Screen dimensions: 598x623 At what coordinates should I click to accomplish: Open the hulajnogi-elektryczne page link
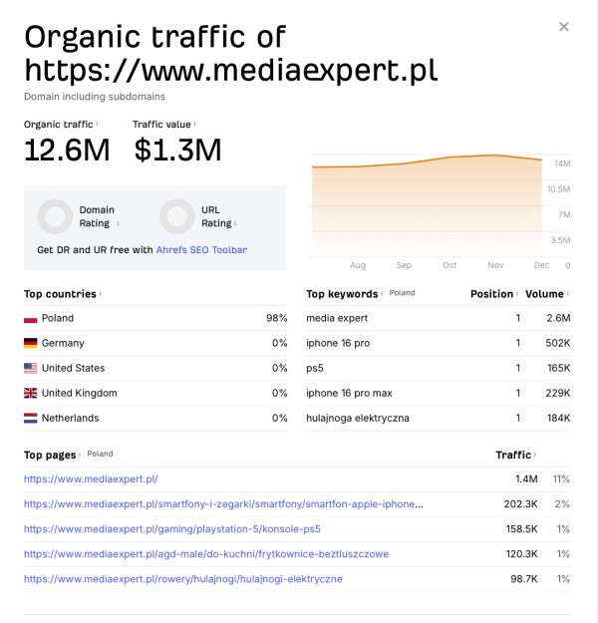pos(182,579)
